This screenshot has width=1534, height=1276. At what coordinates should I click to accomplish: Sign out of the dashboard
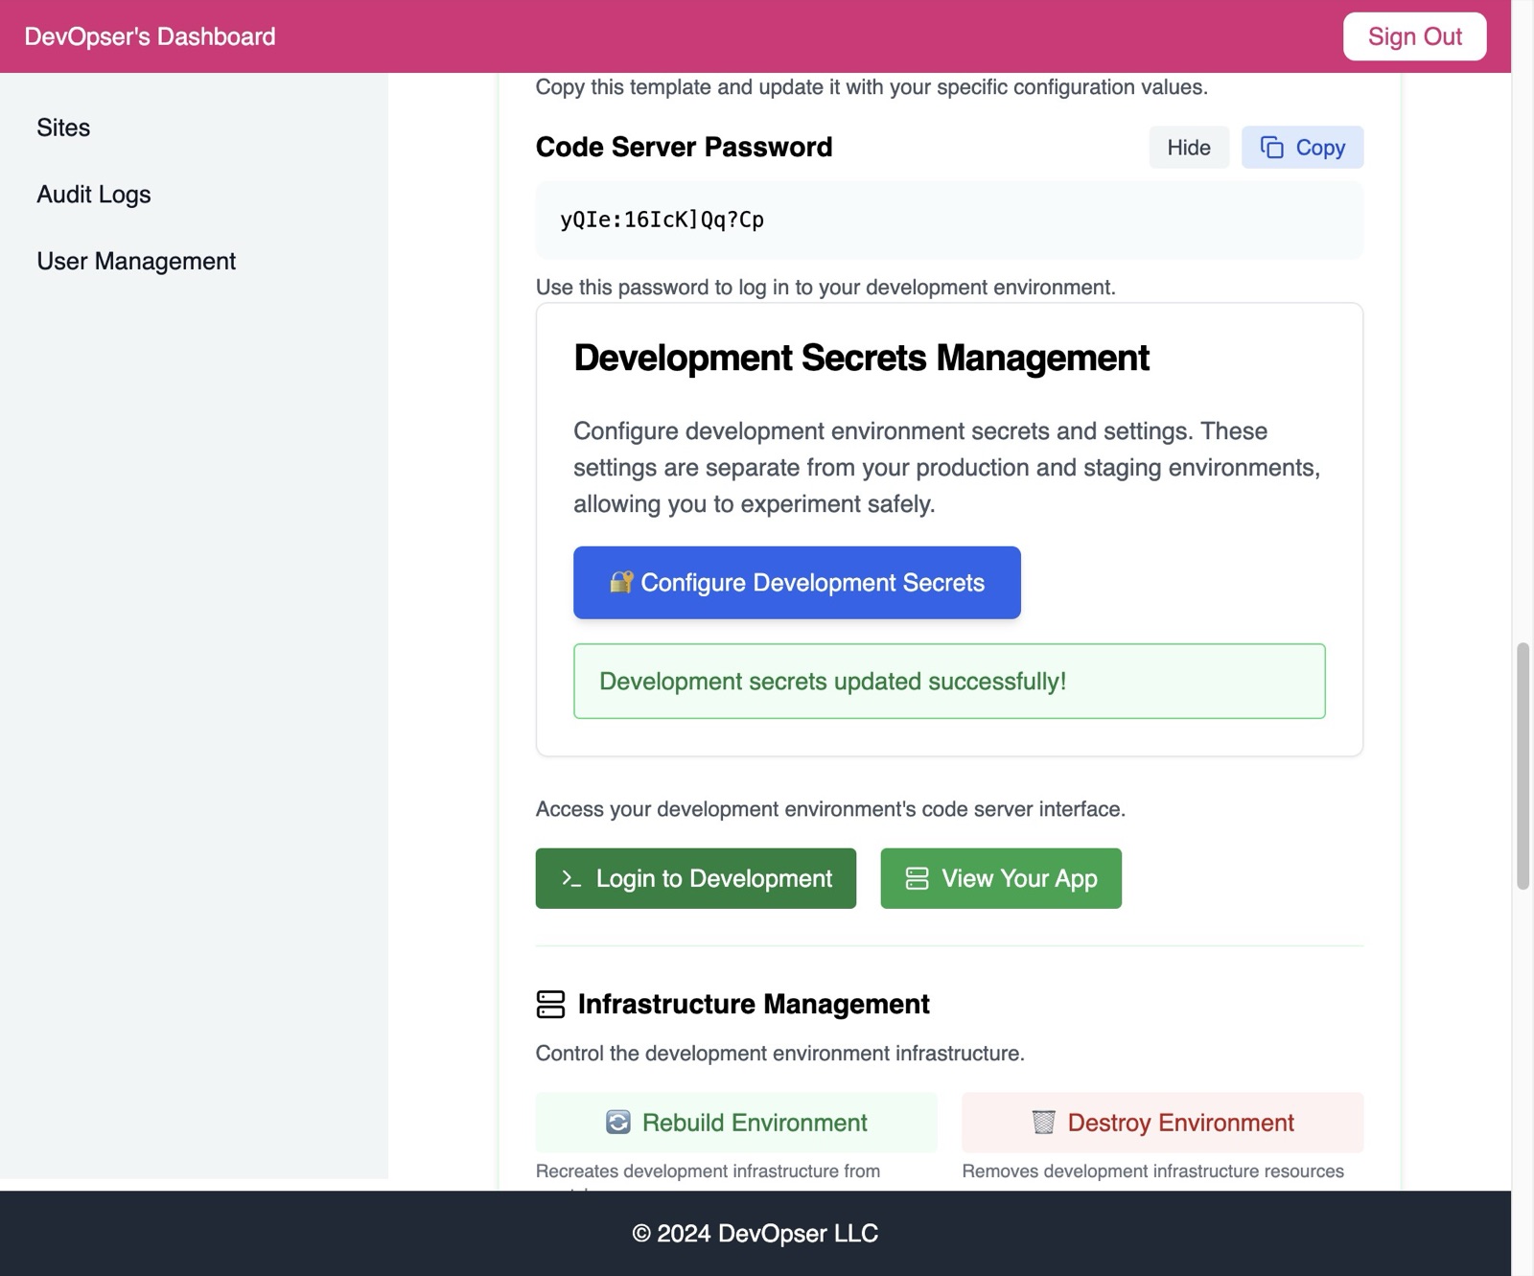pos(1414,36)
